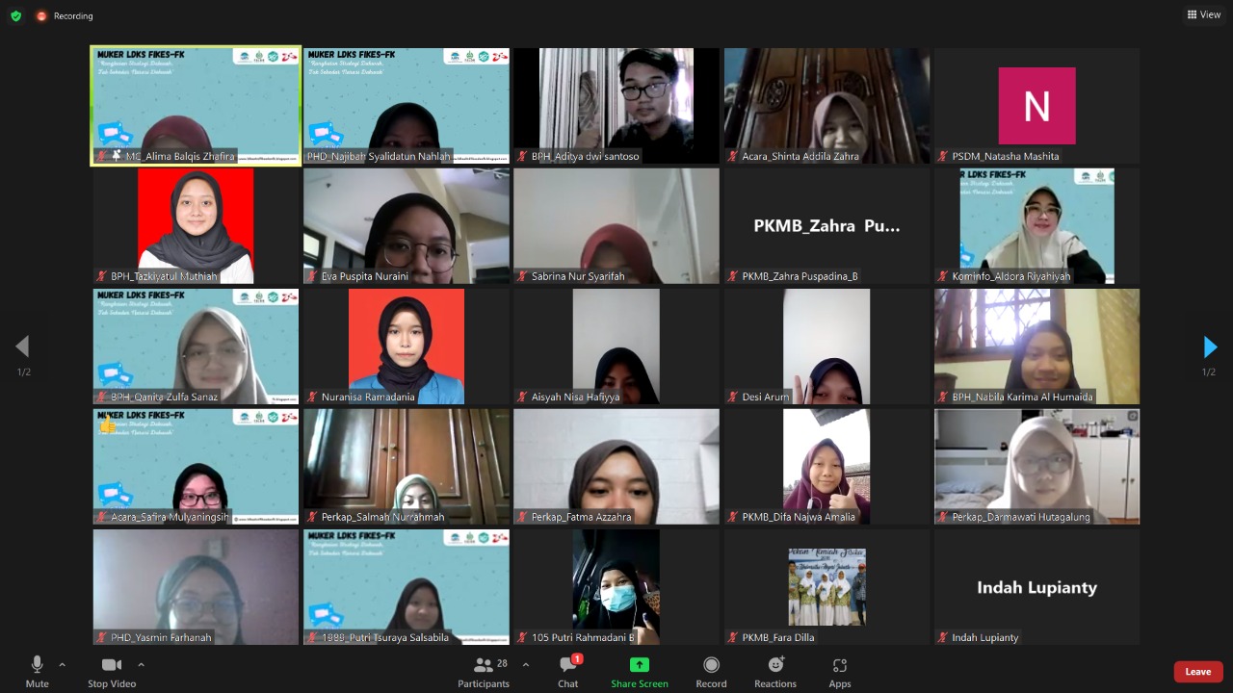1233x693 pixels.
Task: Select Sabrina Nur Syarifah video tile
Action: point(616,226)
